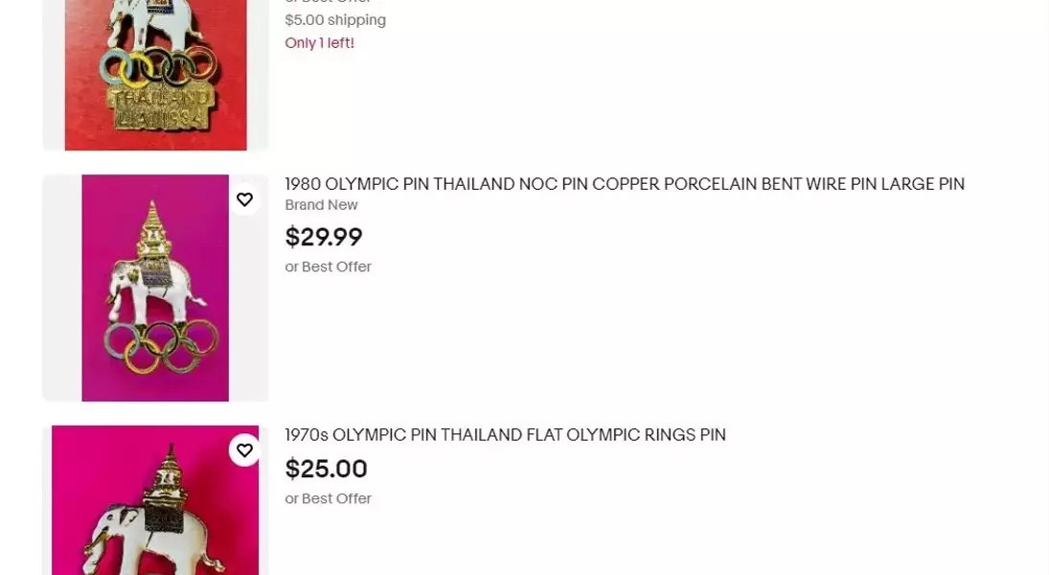View the red-background Thailand elephant pin thumbnail

pyautogui.click(x=155, y=77)
